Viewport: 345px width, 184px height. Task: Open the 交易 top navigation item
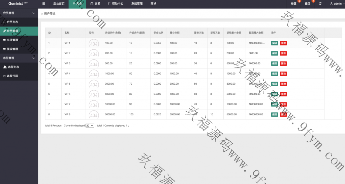[95, 4]
